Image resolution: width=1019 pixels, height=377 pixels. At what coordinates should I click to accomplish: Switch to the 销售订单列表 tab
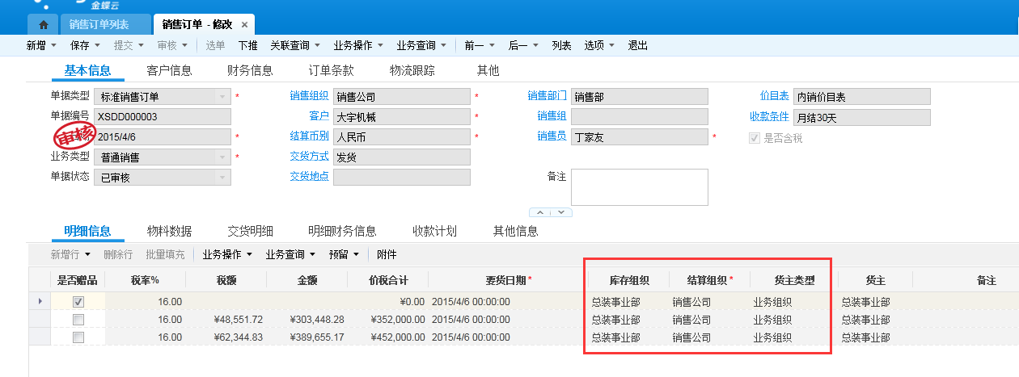pyautogui.click(x=101, y=24)
